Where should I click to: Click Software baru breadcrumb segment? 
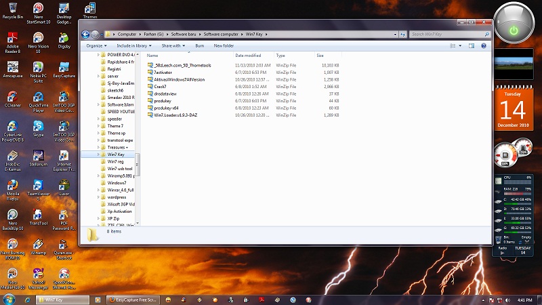coord(184,35)
